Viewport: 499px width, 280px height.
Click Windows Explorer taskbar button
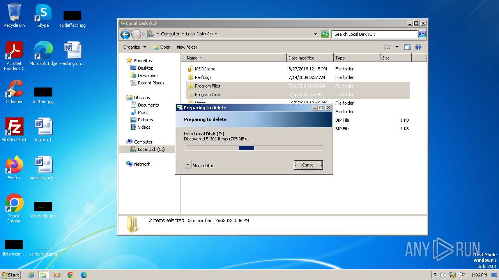[x=43, y=275]
